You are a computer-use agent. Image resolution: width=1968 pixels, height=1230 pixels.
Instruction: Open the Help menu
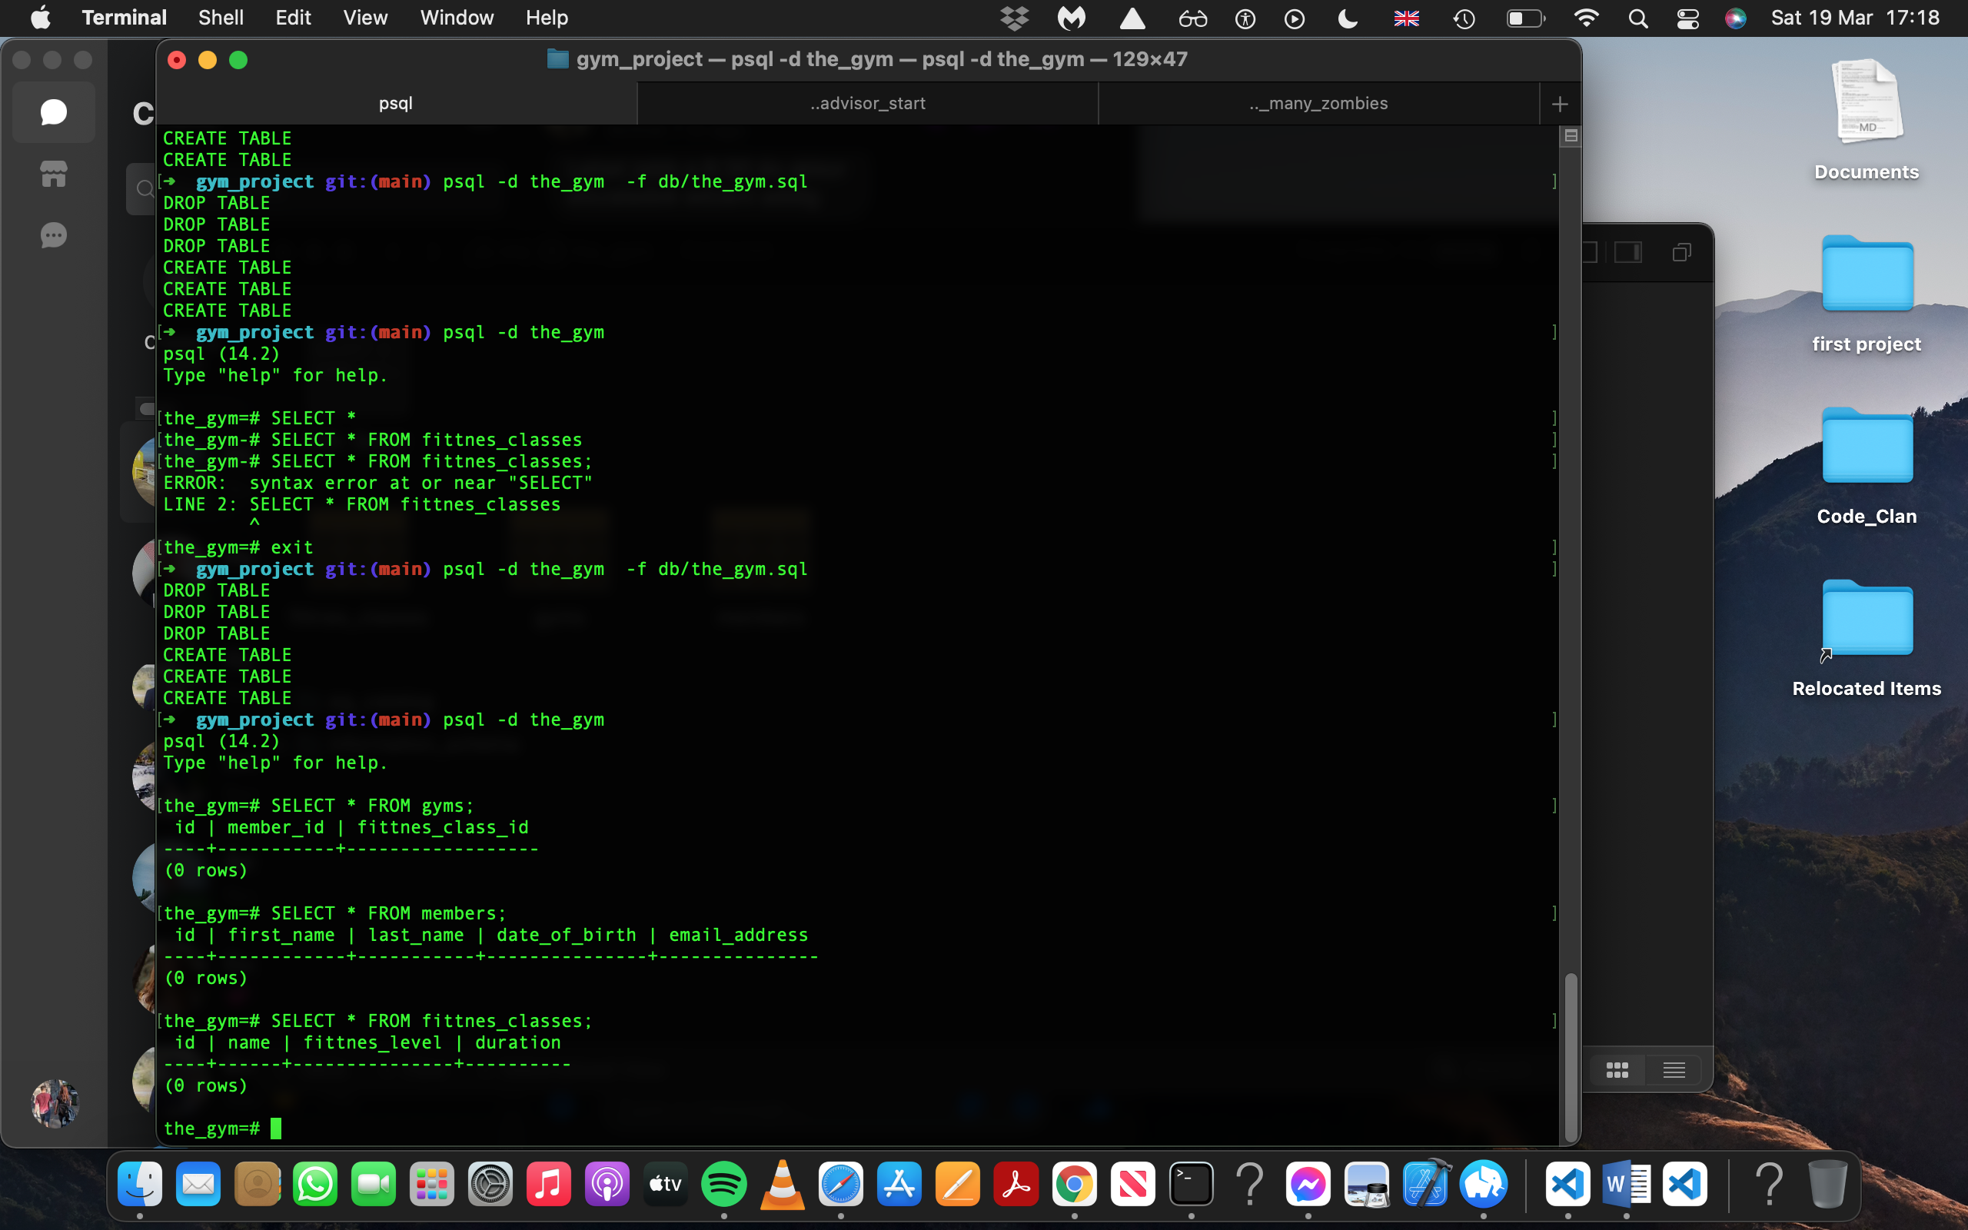coord(547,18)
